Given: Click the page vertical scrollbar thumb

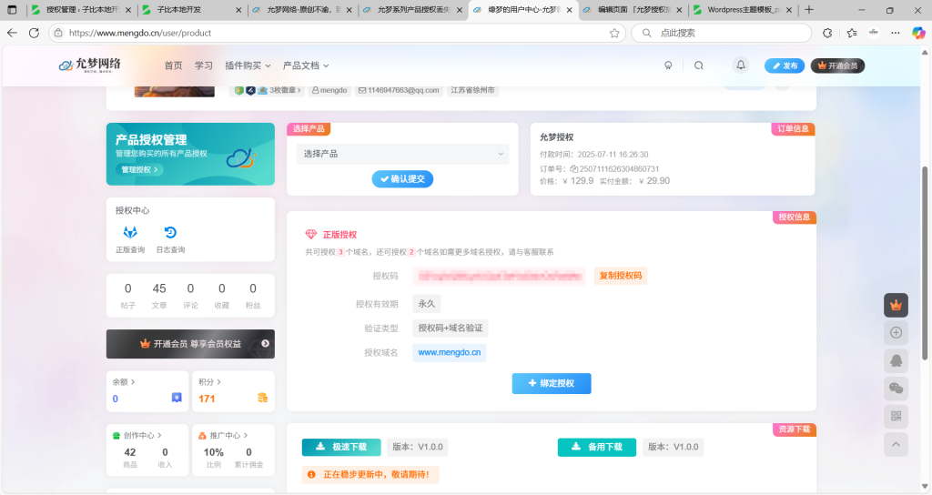Looking at the screenshot, I should click(x=925, y=263).
